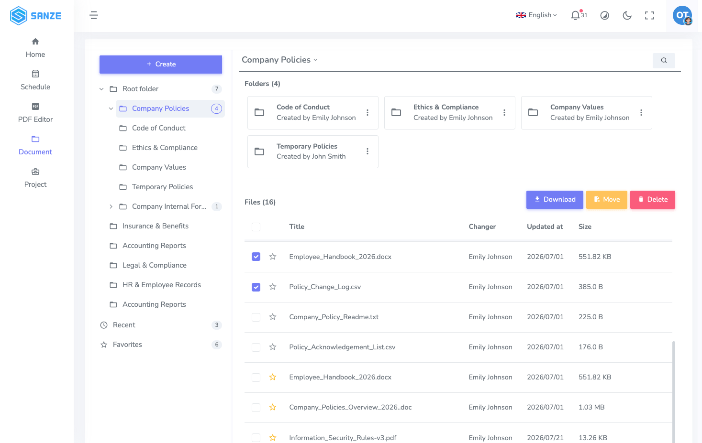This screenshot has width=702, height=443.
Task: Open Document in left navigation
Action: tap(35, 145)
